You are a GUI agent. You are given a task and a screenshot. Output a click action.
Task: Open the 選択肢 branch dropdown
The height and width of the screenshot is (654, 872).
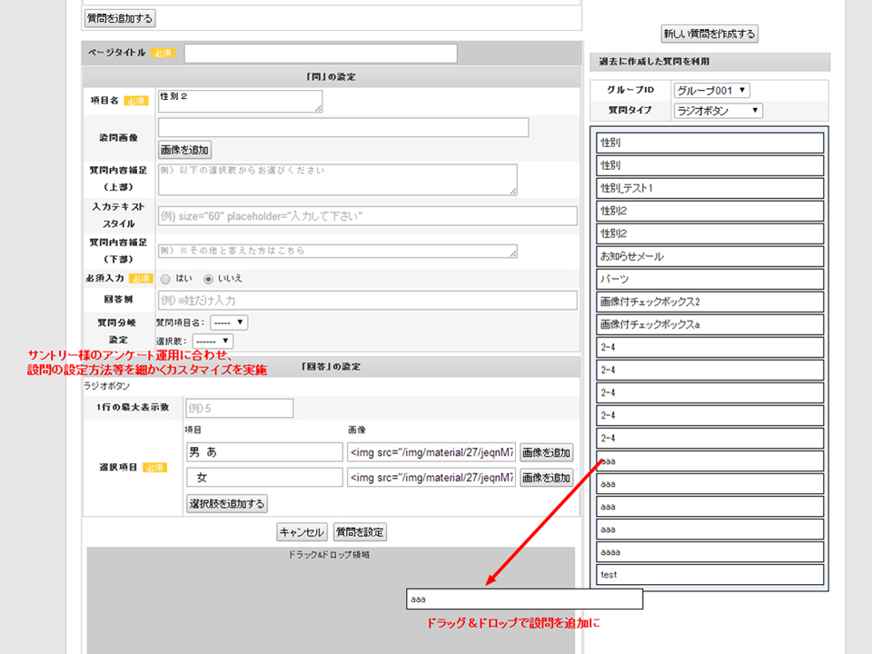pyautogui.click(x=213, y=342)
